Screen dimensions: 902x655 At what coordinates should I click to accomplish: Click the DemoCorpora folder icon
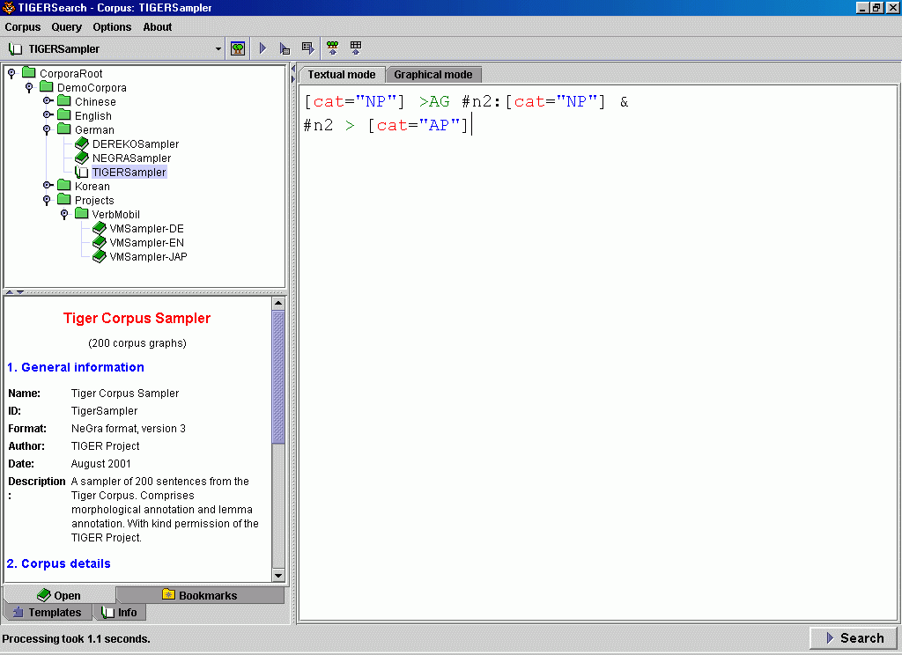[47, 87]
